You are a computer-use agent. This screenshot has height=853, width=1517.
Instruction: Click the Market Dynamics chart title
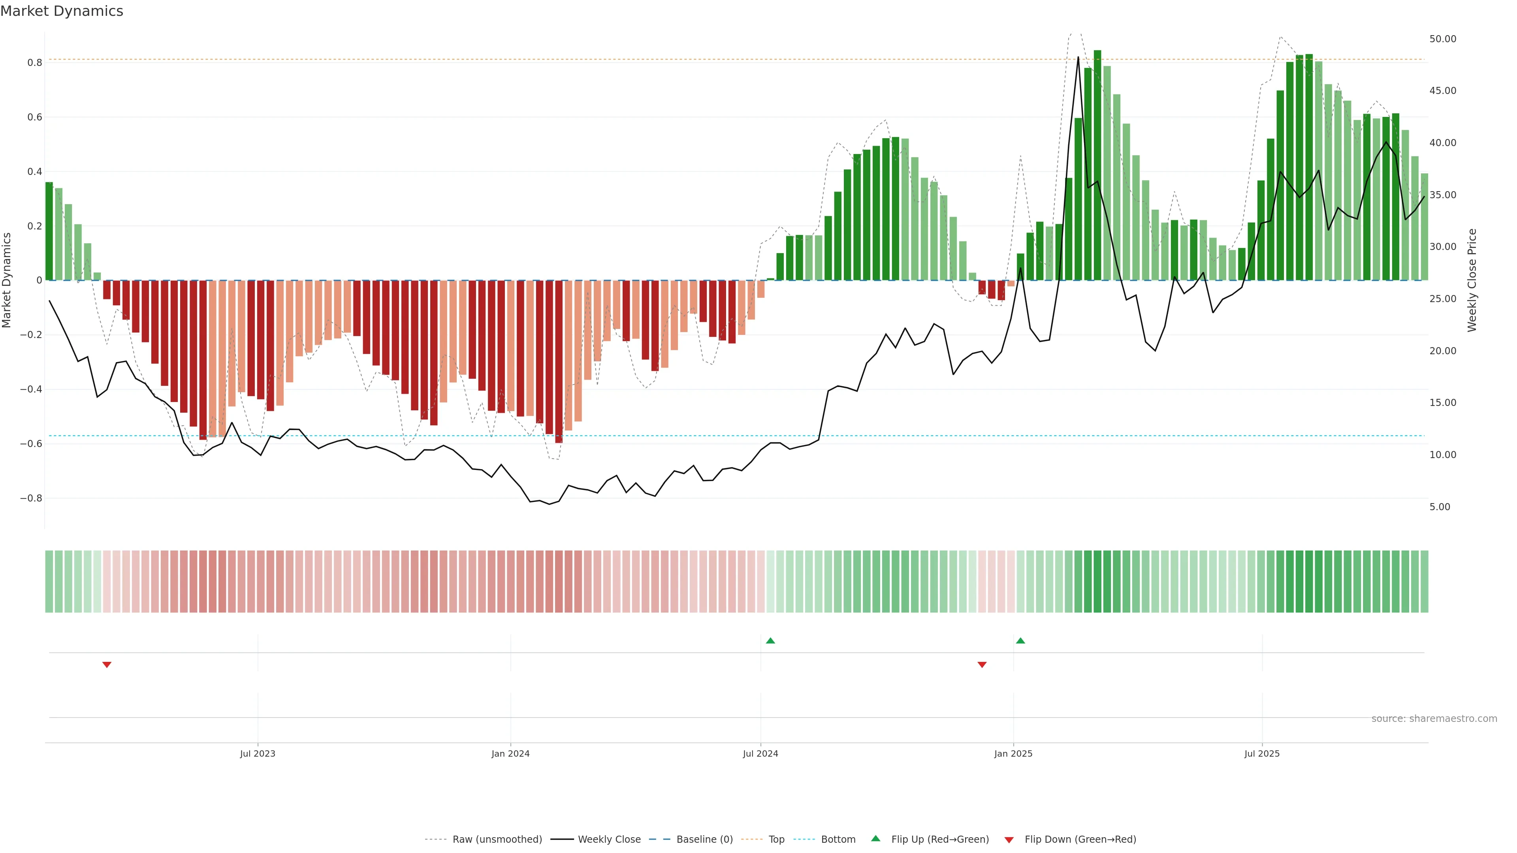62,11
